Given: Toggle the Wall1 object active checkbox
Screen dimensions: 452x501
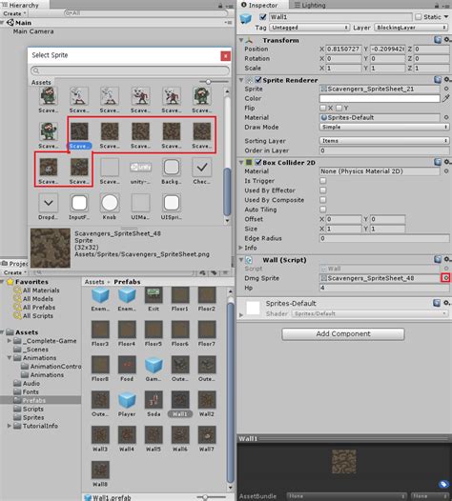Looking at the screenshot, I should (x=263, y=17).
